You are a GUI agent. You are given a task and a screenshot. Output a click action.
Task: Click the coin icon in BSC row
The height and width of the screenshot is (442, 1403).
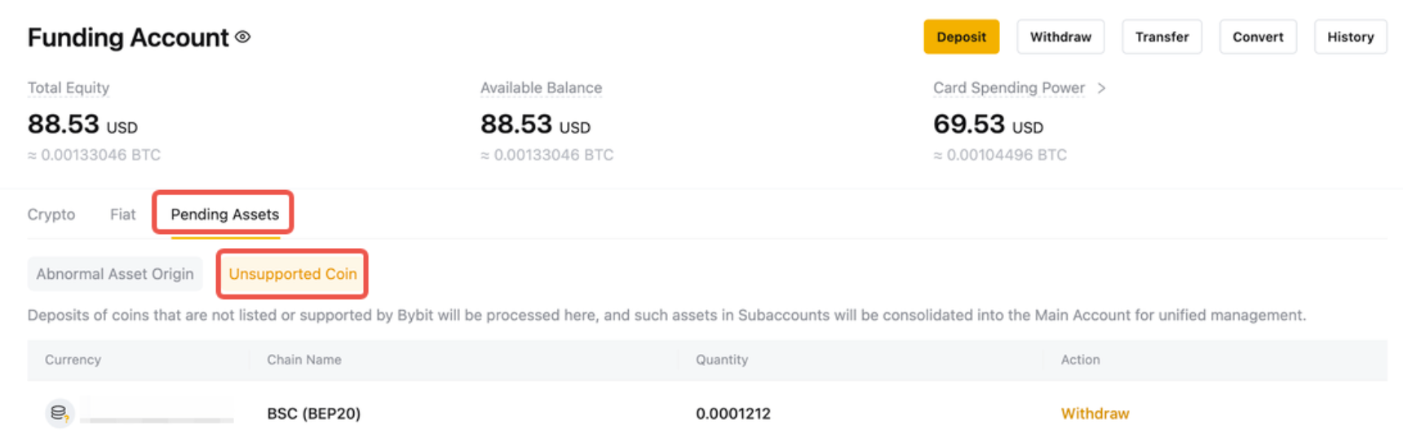[x=59, y=413]
